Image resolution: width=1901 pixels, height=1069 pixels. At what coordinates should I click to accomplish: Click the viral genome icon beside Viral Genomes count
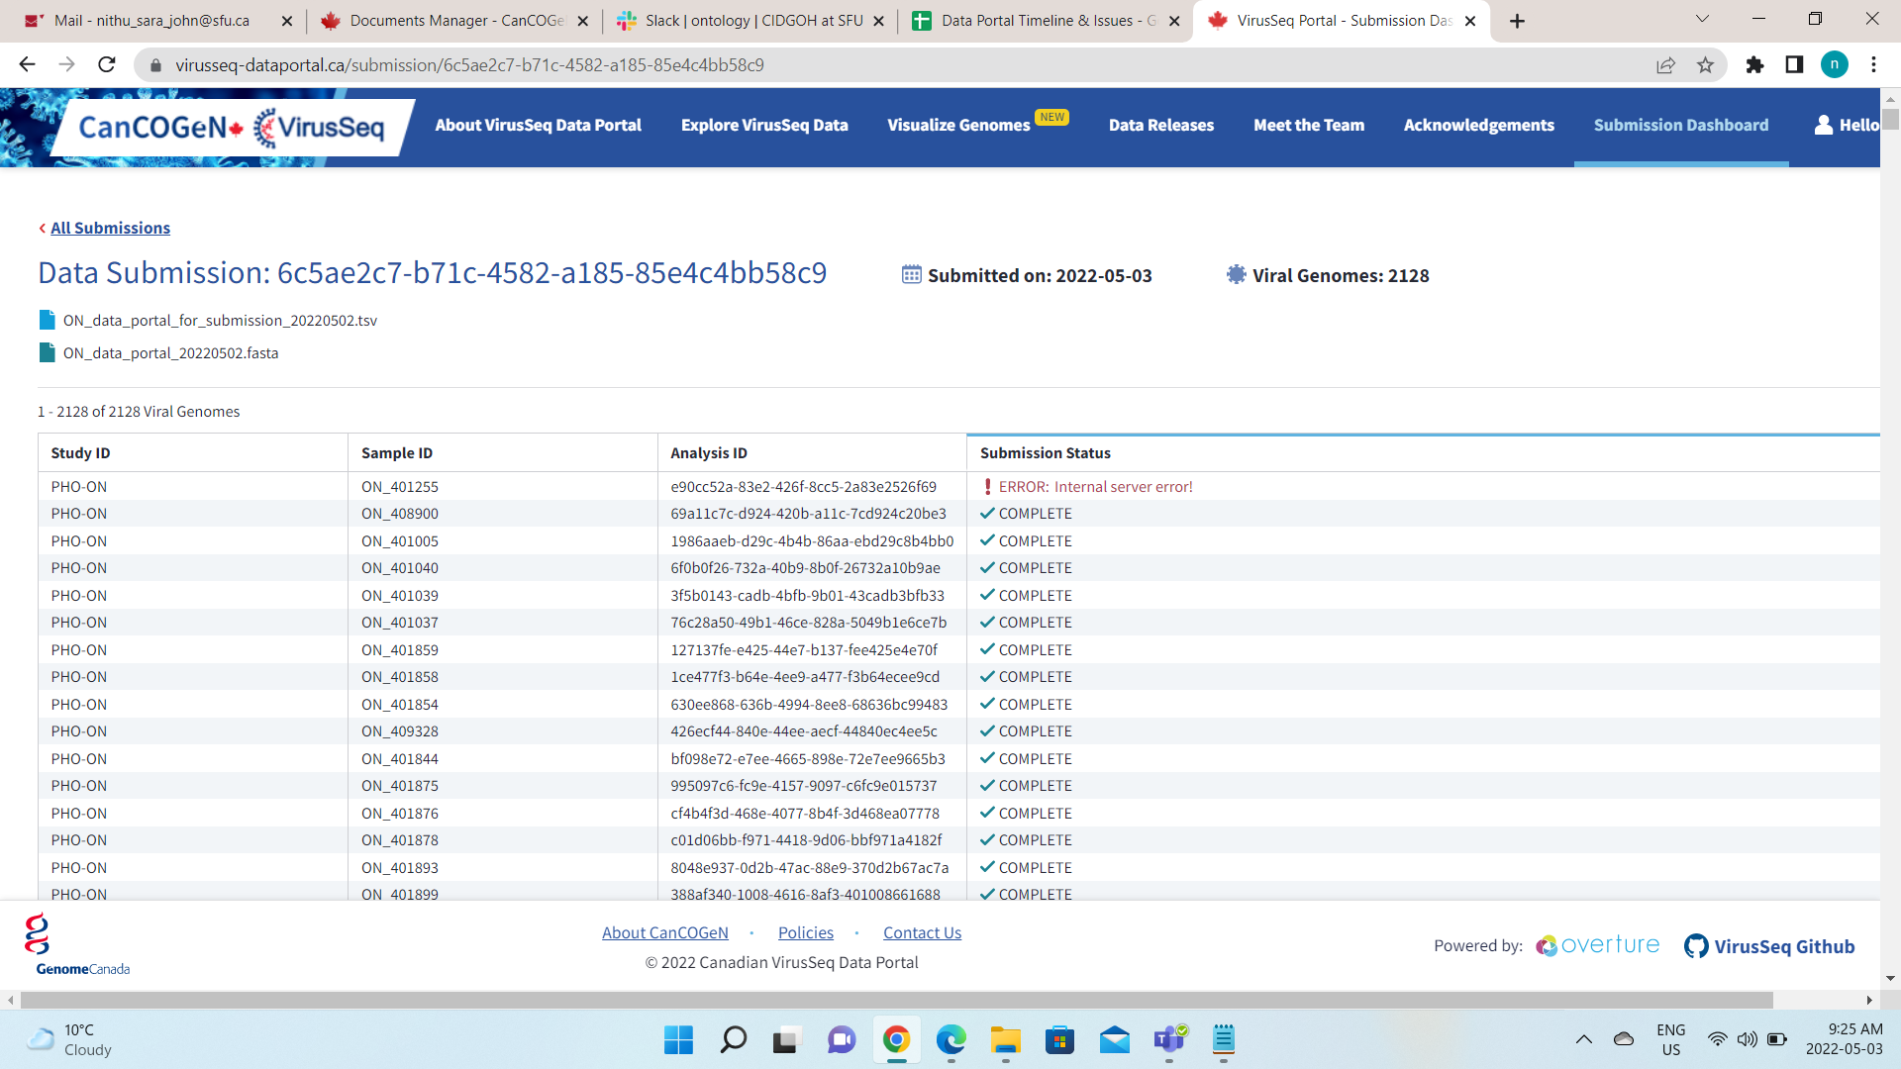(x=1236, y=274)
